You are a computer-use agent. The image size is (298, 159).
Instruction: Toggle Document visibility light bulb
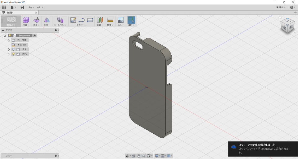coord(10,36)
